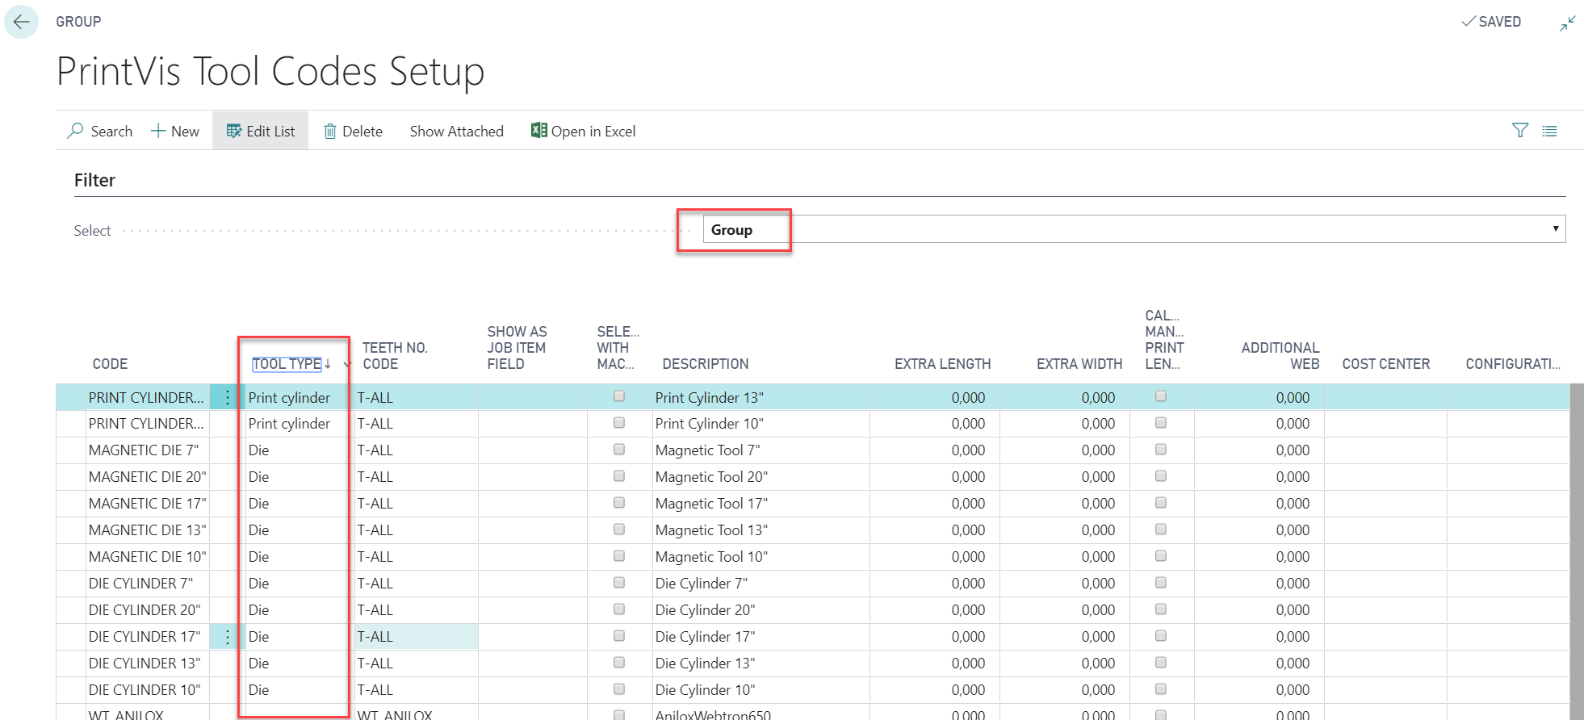Image resolution: width=1588 pixels, height=720 pixels.
Task: Click description AniloxWebtron650
Action: point(713,714)
